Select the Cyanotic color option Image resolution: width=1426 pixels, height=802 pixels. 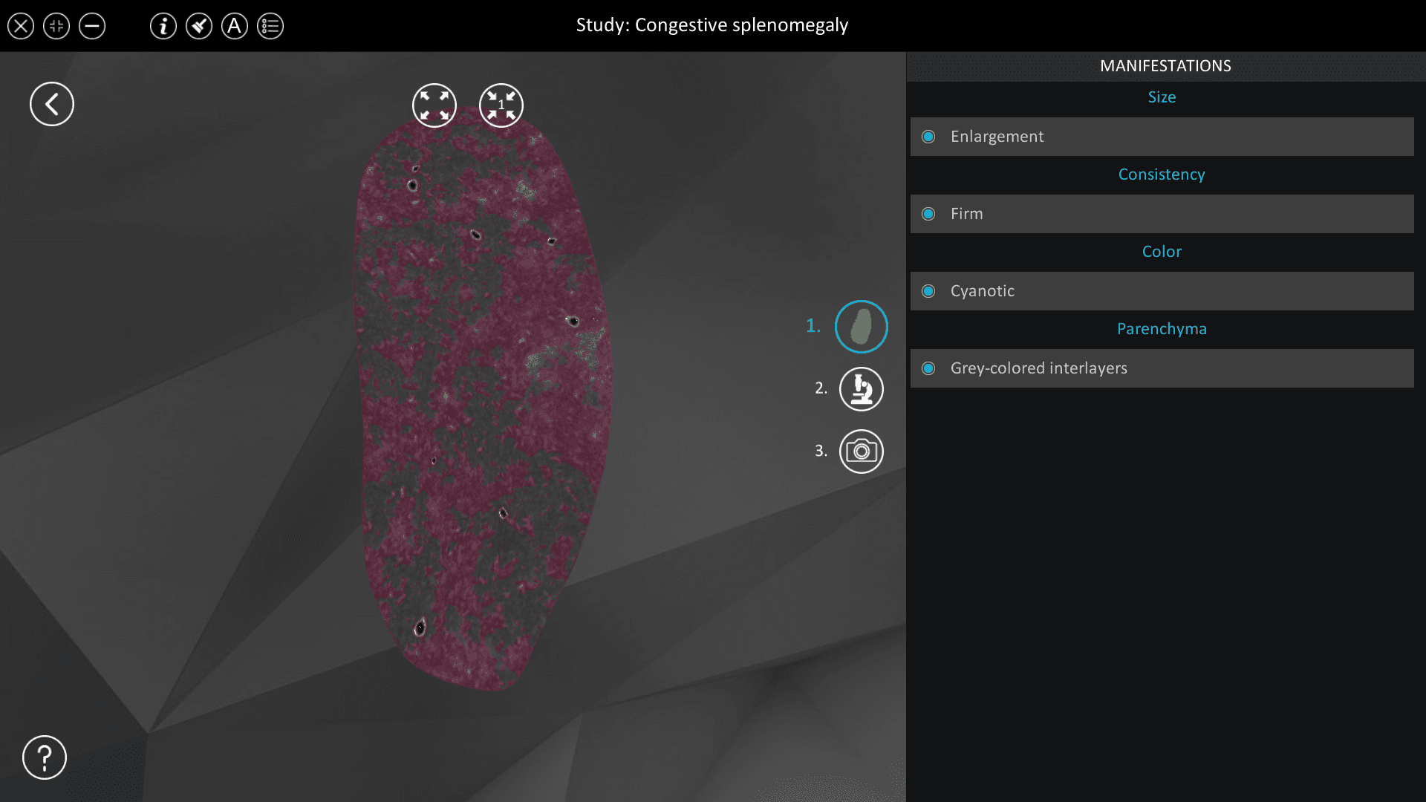click(1162, 291)
